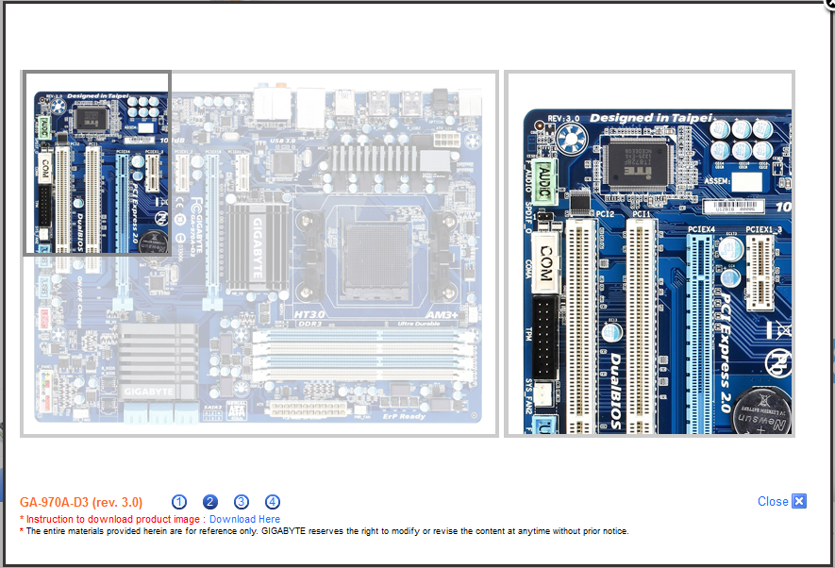Viewport: 835px width, 568px height.
Task: Open the Download Here link
Action: click(244, 519)
